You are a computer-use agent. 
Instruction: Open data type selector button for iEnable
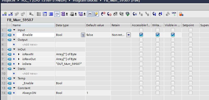click(83, 35)
